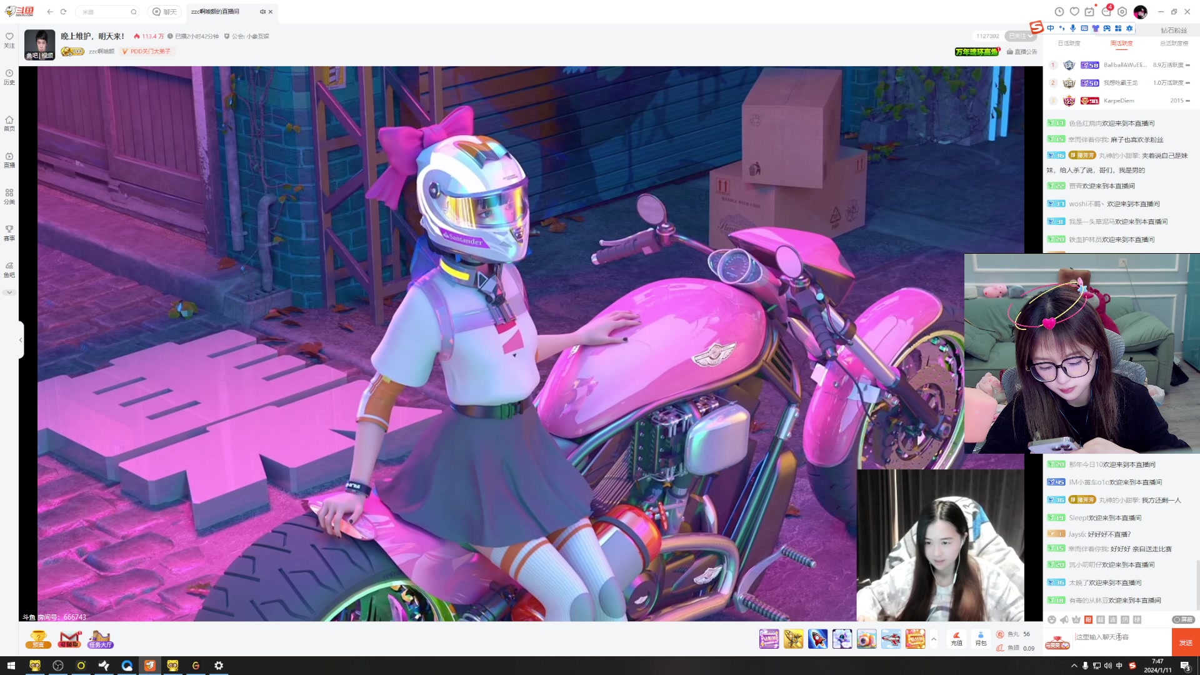Open 分类 in the left sidebar
Screen dimensions: 1200x675
click(x=9, y=197)
